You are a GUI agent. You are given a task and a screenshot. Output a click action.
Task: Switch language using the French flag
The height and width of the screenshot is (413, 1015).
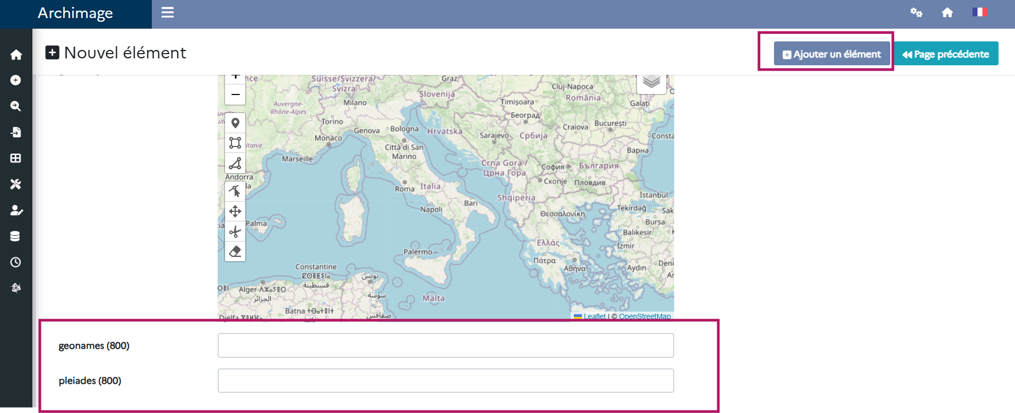[979, 12]
